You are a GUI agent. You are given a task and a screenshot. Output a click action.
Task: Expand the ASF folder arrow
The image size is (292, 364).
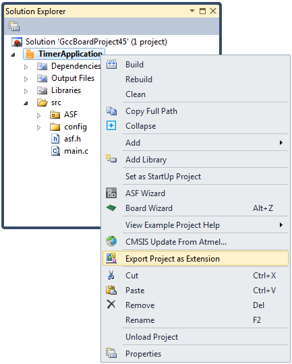tap(39, 115)
